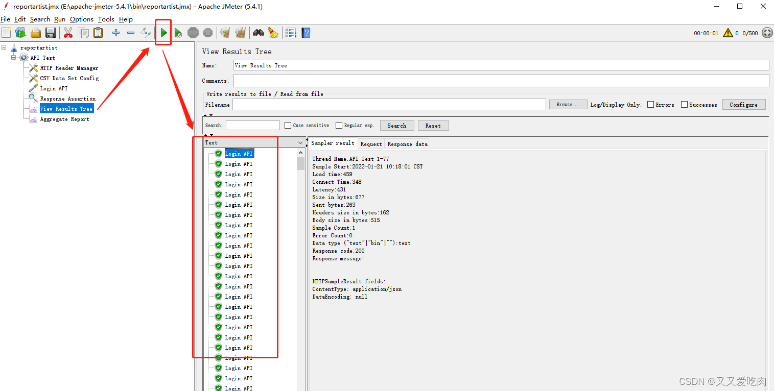Switch to the Request tab
This screenshot has height=391, width=774.
tap(371, 144)
